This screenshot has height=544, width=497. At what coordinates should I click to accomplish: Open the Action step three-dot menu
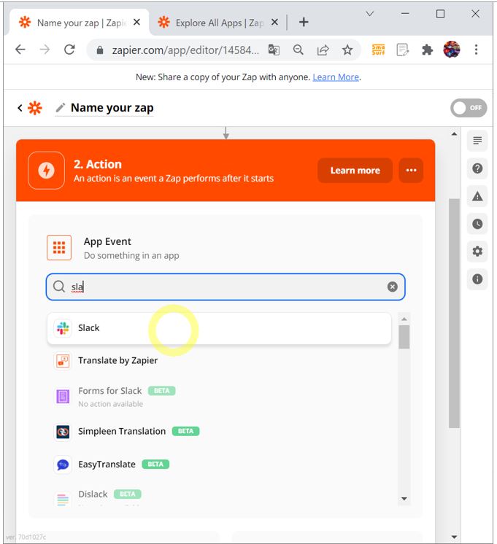point(411,171)
